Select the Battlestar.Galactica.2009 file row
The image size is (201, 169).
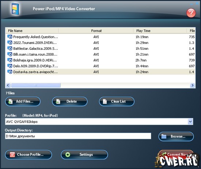coord(100,49)
